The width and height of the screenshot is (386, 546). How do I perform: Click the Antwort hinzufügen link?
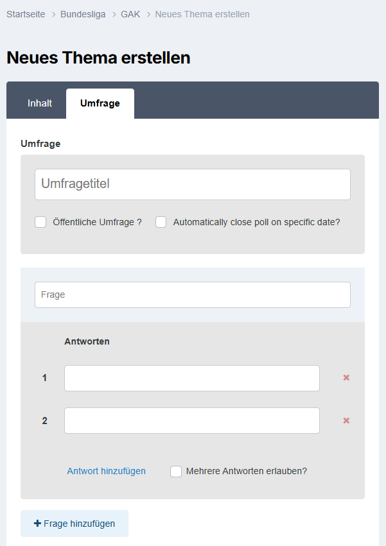pos(107,471)
